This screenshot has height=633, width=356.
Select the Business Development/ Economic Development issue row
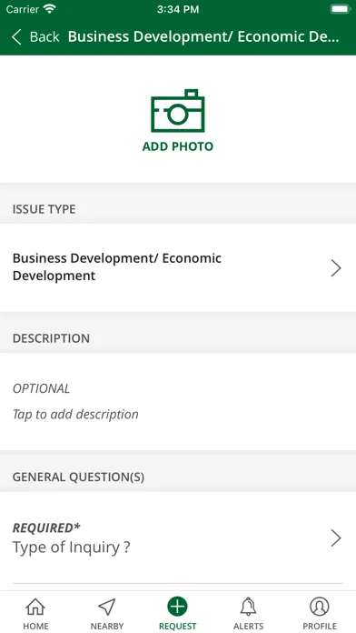[x=178, y=267]
